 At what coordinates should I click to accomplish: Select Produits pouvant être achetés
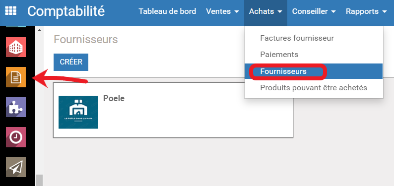[314, 88]
